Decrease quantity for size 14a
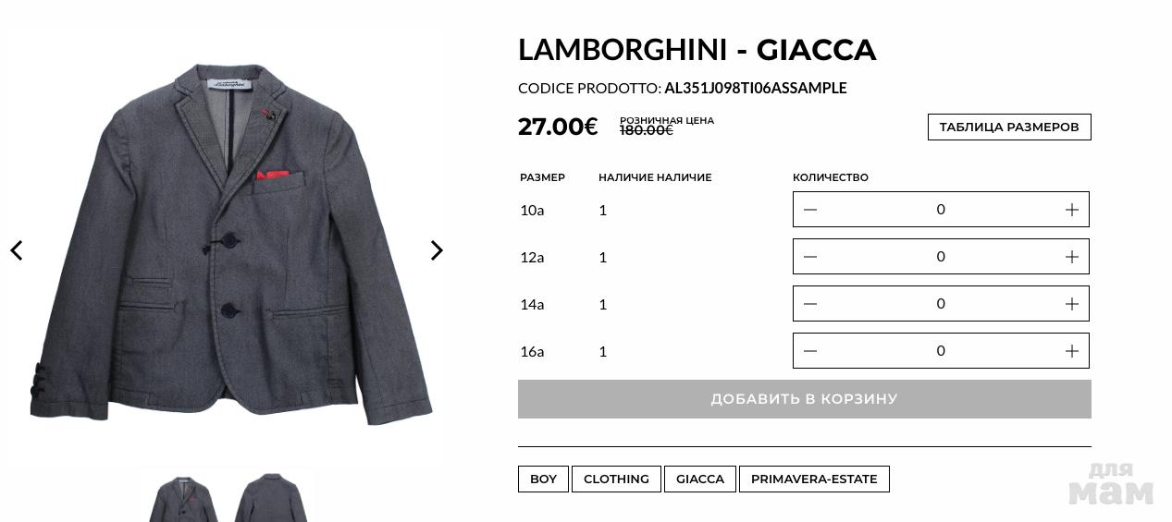The image size is (1172, 522). tap(810, 304)
